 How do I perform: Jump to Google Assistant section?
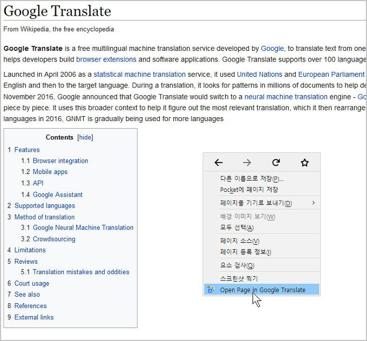click(58, 195)
